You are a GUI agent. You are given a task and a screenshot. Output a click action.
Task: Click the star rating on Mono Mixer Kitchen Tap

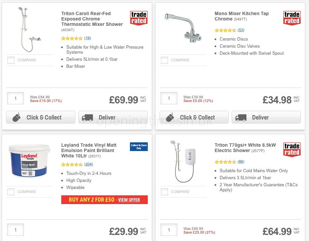[x=225, y=30]
